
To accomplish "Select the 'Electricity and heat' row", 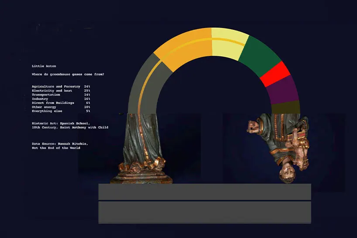I will click(61, 91).
